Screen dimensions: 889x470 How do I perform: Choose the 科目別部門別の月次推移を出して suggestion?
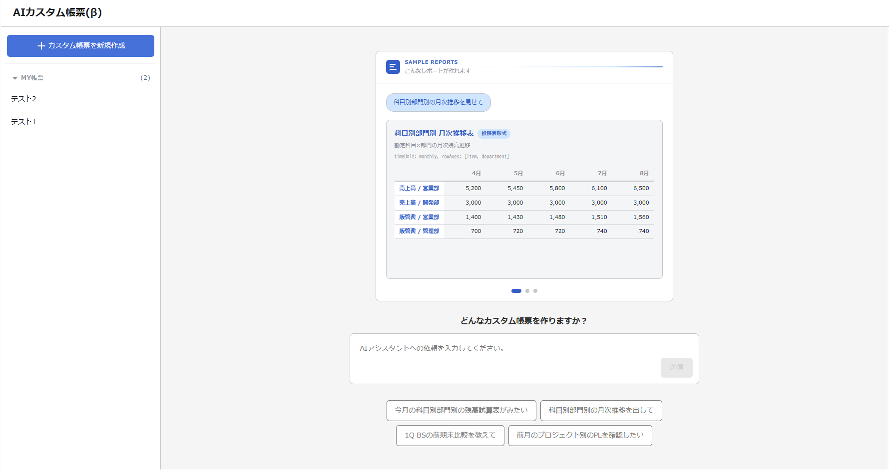click(601, 411)
